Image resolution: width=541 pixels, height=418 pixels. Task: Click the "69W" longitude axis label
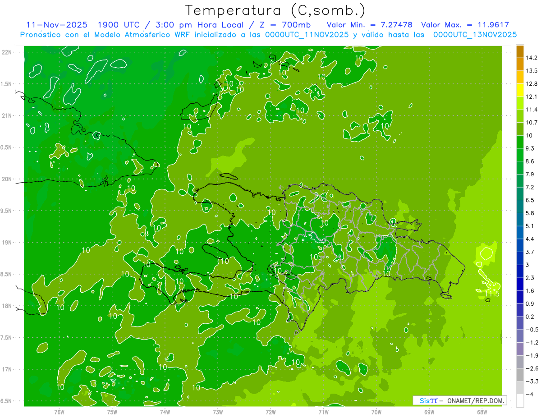coord(429,412)
